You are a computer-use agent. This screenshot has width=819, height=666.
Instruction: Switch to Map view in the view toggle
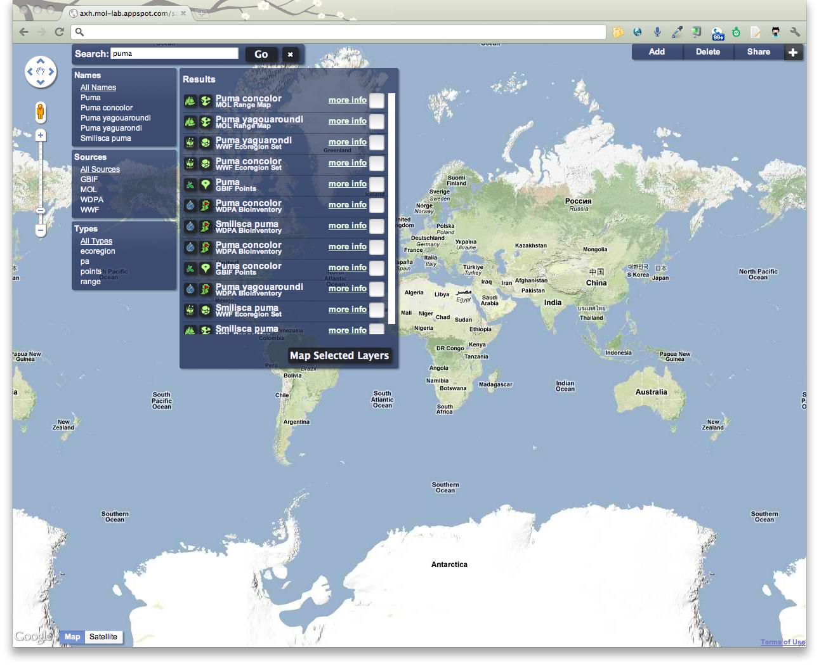[72, 637]
